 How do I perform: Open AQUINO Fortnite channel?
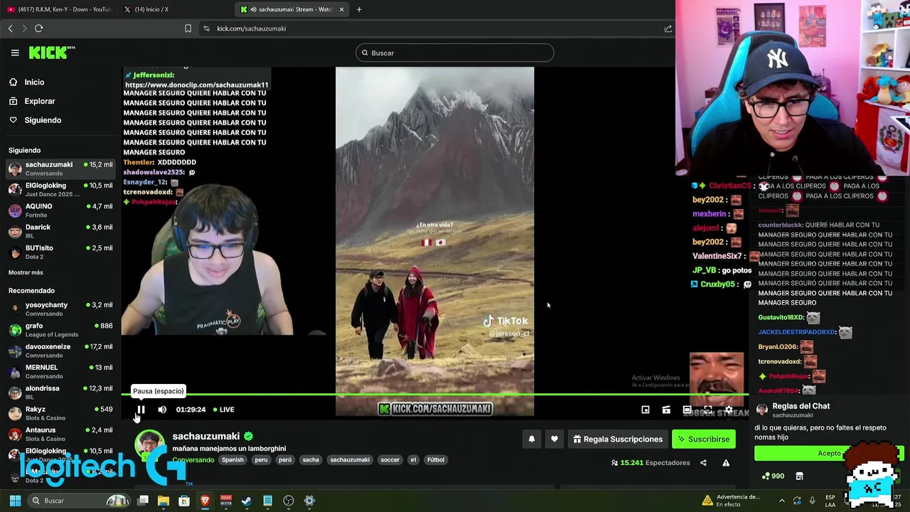point(60,210)
